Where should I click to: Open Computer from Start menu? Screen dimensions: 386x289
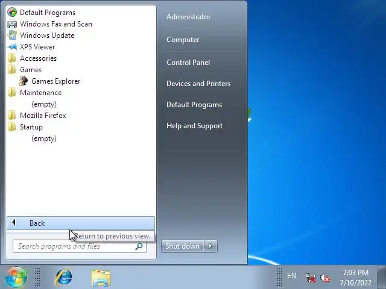183,40
